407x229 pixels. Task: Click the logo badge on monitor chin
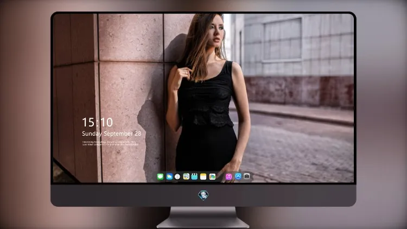pyautogui.click(x=203, y=195)
